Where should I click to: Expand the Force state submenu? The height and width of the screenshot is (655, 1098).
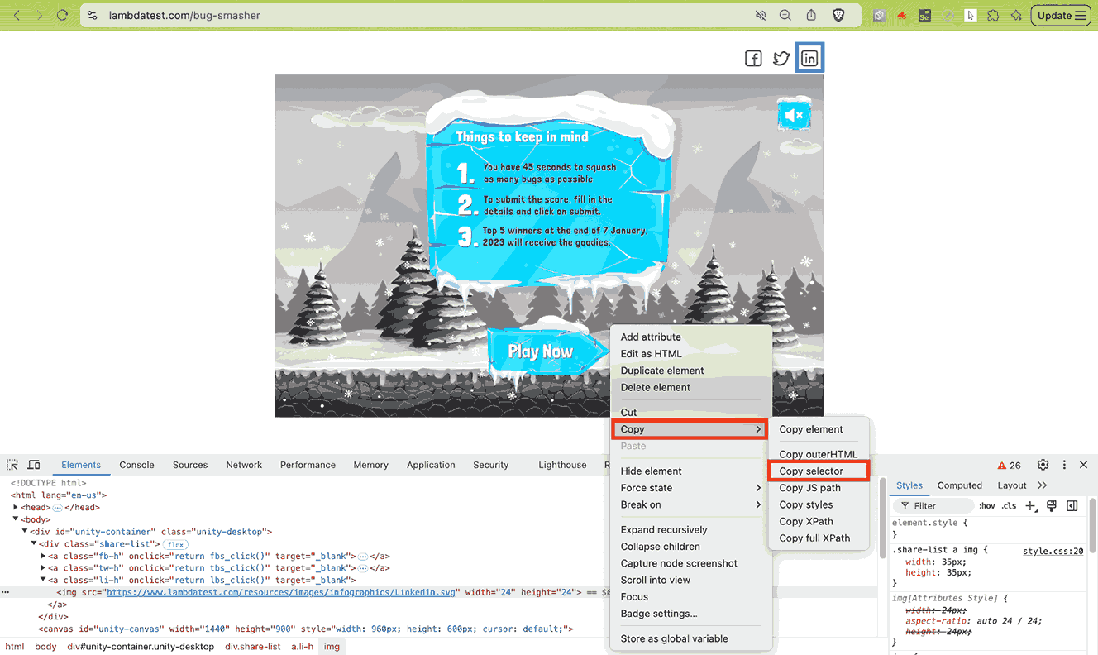tap(690, 488)
